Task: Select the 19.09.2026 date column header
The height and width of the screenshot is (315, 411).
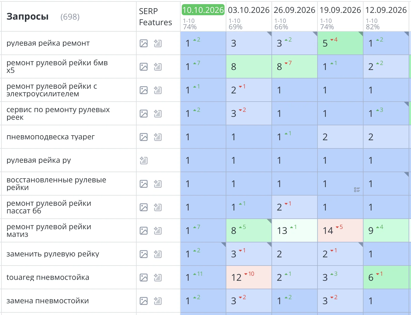Action: click(340, 10)
